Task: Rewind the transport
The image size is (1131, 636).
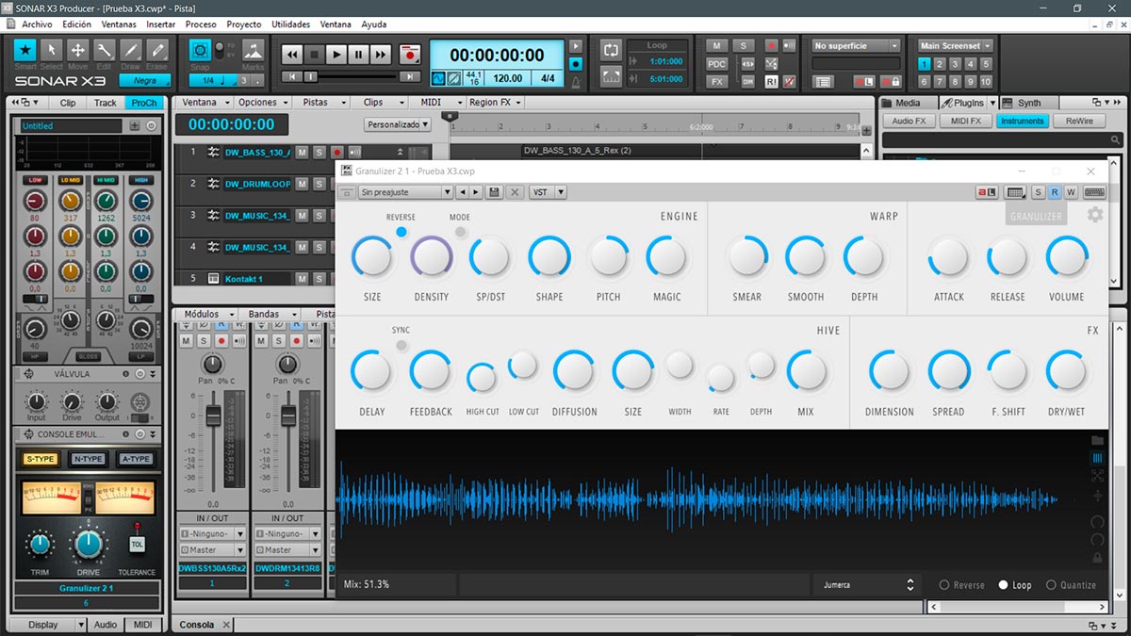Action: pyautogui.click(x=292, y=55)
